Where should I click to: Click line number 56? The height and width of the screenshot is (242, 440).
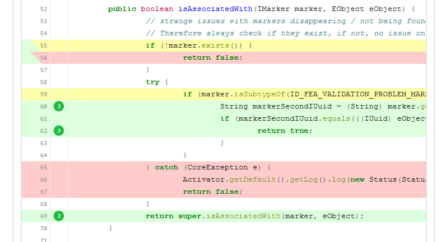(44, 58)
